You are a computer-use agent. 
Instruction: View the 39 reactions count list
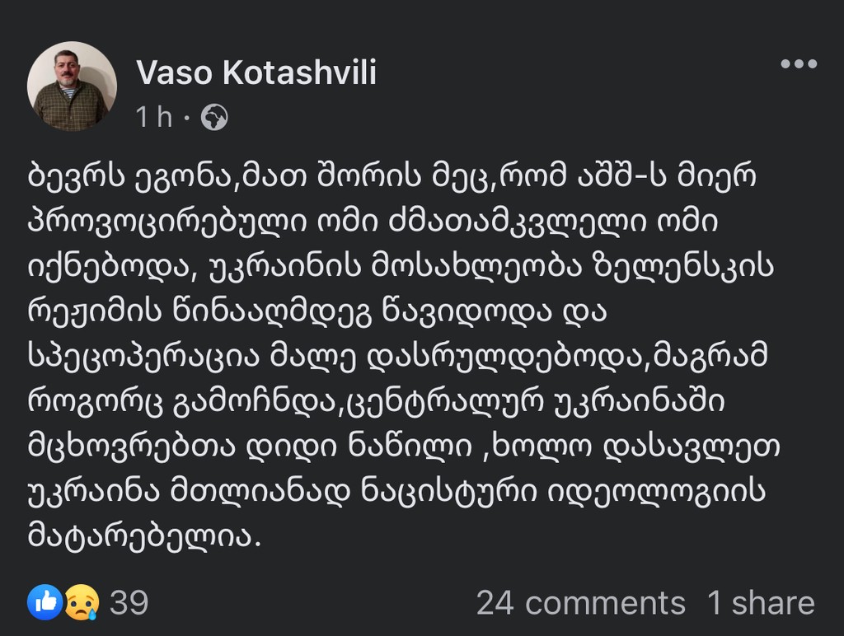pos(129,603)
